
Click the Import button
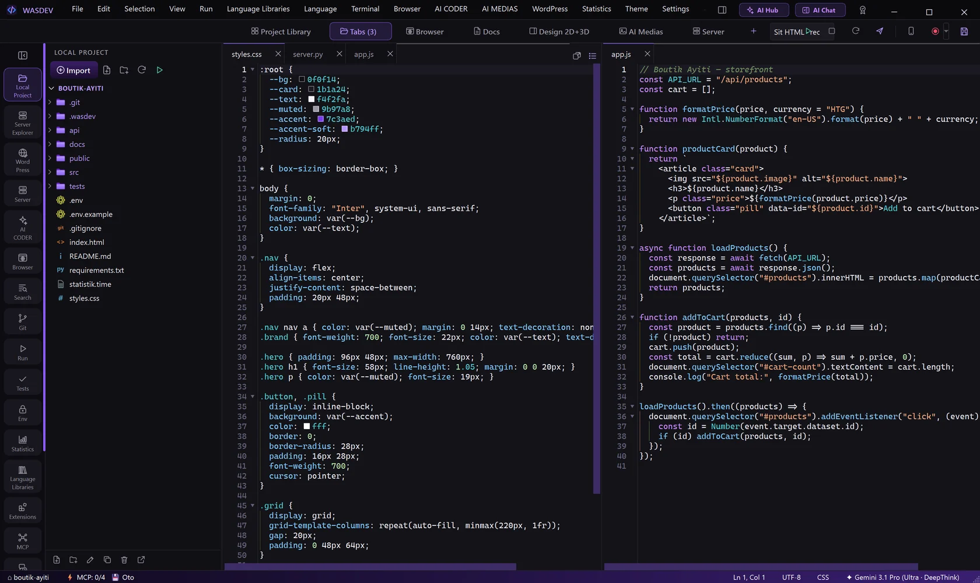[x=73, y=70]
